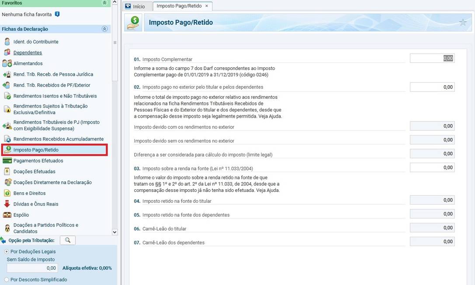
Task: Click the Espólio chest icon
Action: coord(7,215)
